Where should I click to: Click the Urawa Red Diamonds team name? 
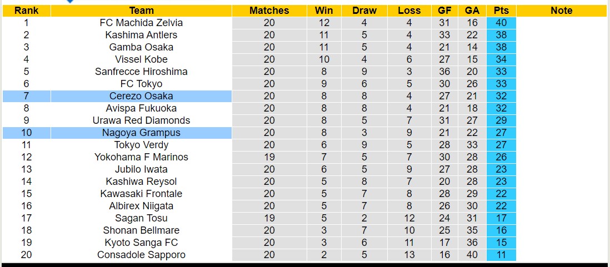click(x=141, y=120)
